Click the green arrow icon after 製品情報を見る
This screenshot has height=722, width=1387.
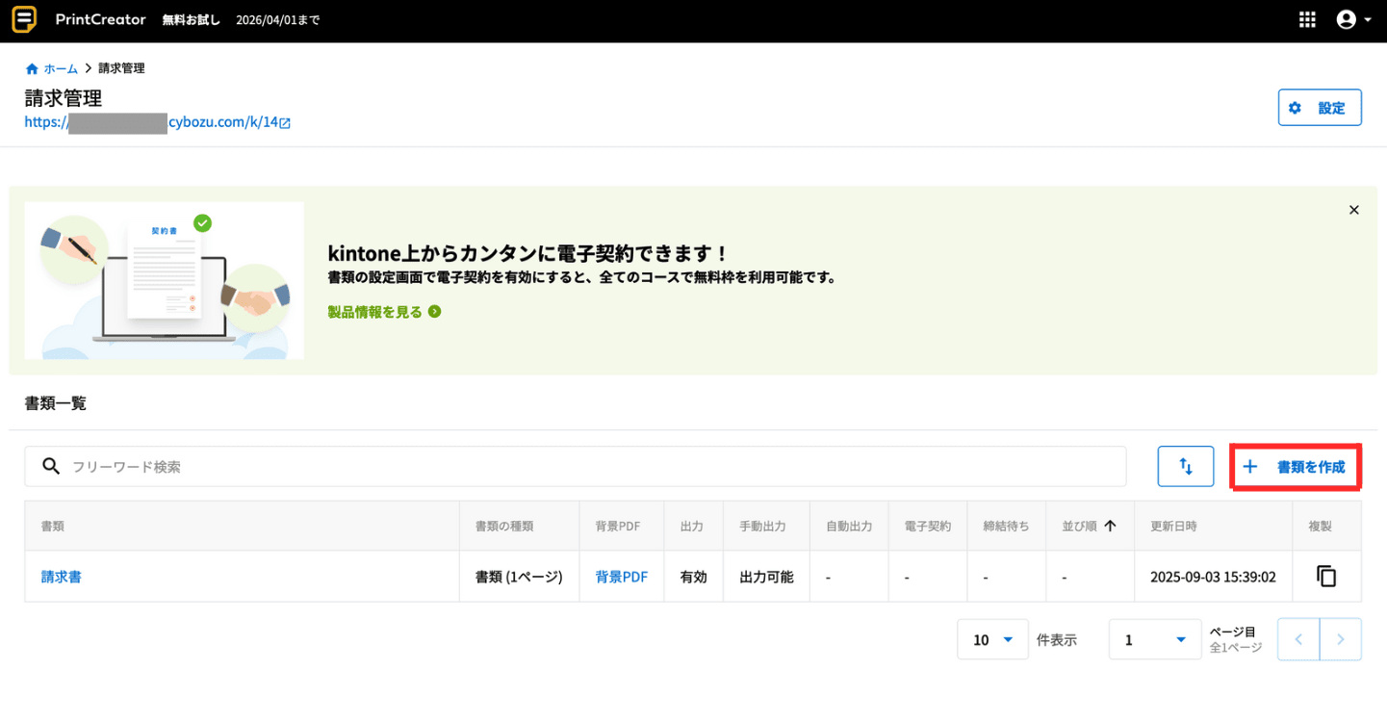435,312
